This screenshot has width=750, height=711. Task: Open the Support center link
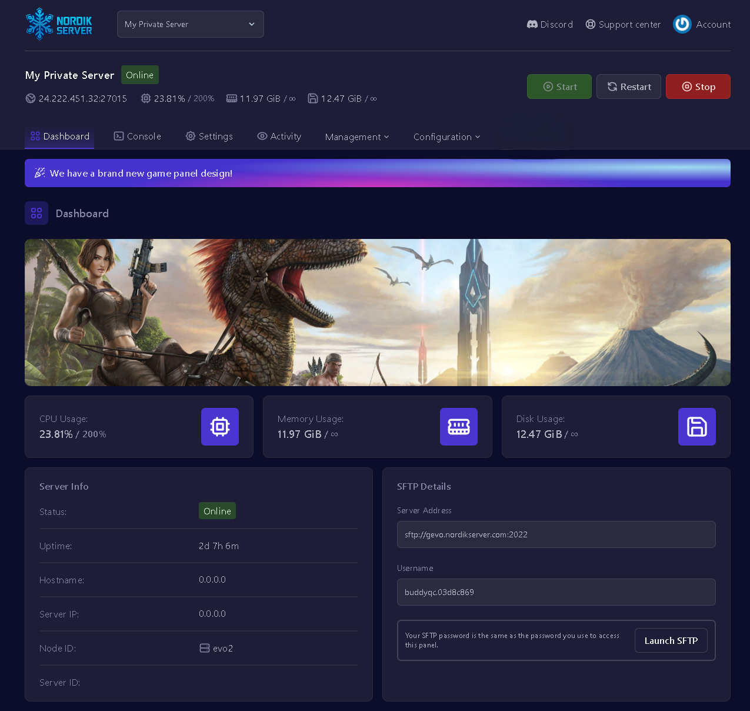coord(624,24)
